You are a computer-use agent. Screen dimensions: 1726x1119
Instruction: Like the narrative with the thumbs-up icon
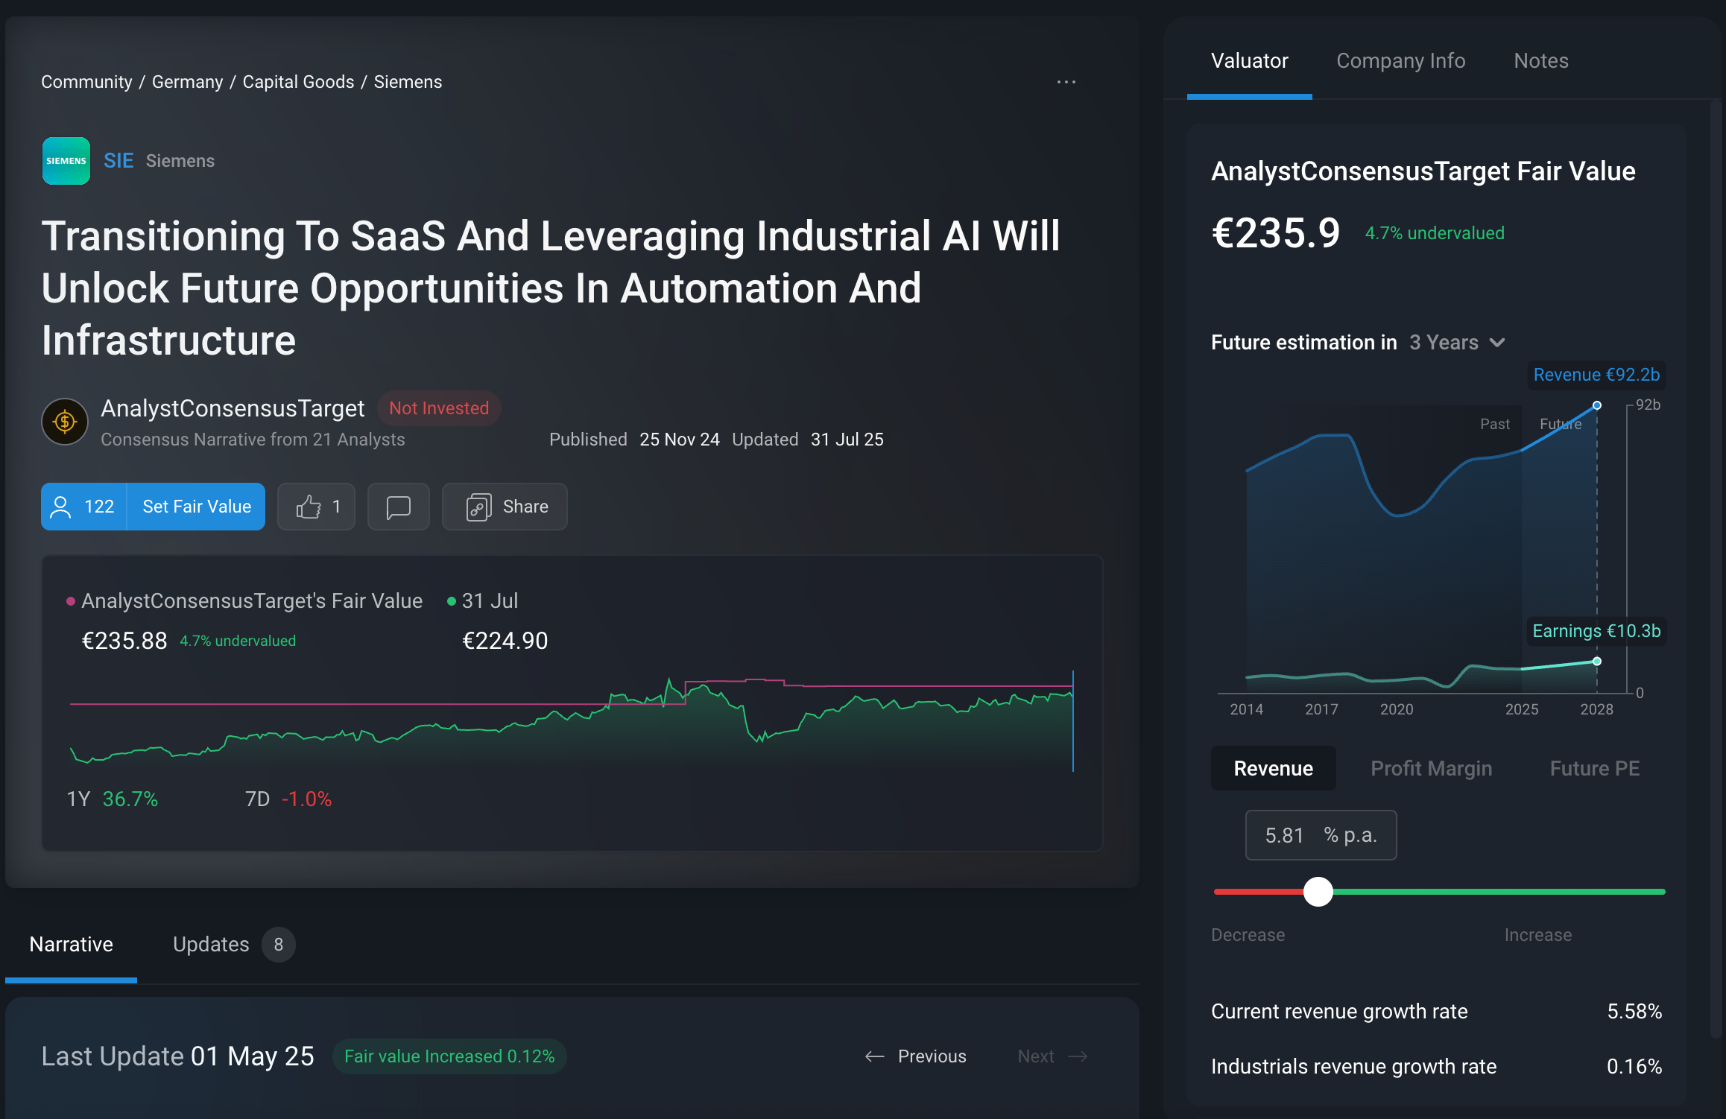309,507
